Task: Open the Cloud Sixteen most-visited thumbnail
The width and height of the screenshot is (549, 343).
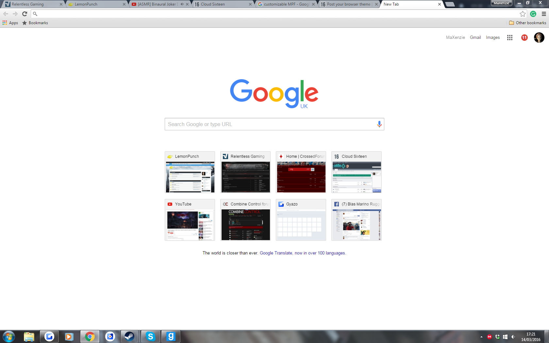Action: 357,172
